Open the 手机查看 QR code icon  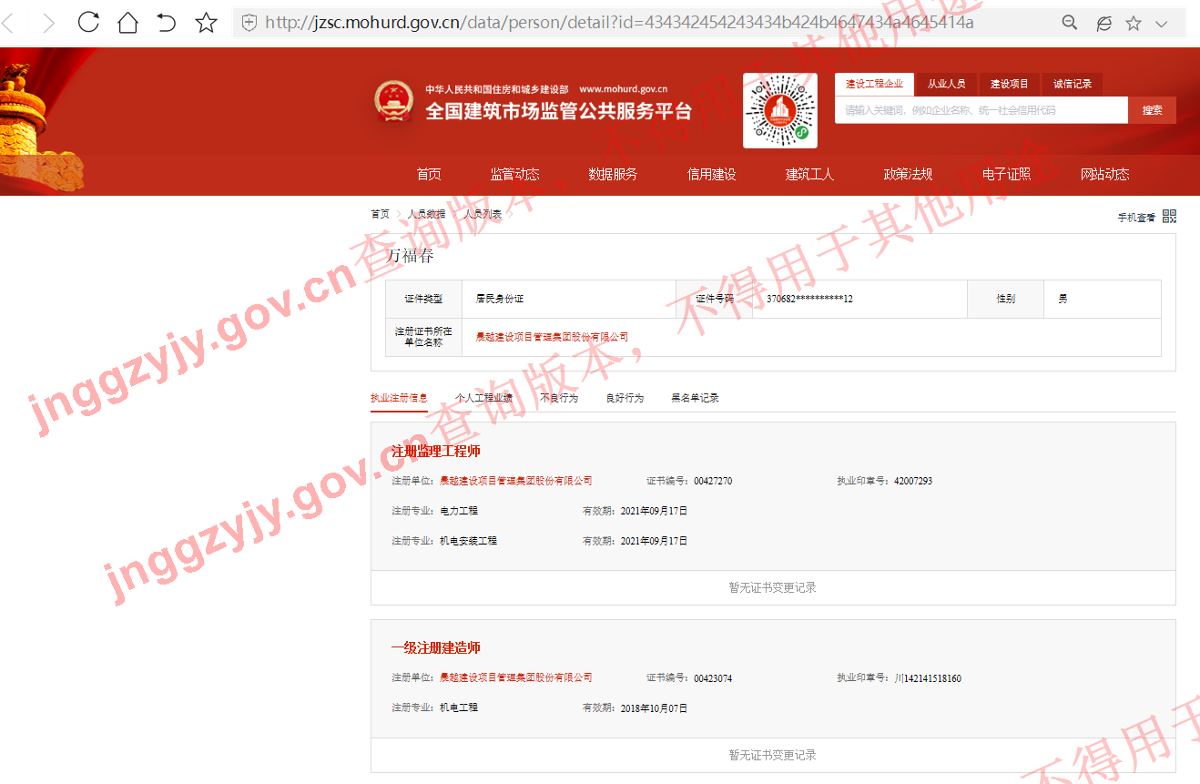click(1169, 216)
